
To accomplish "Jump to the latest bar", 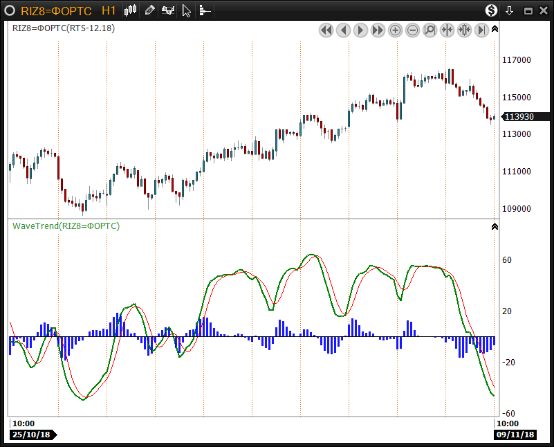I will (x=481, y=30).
